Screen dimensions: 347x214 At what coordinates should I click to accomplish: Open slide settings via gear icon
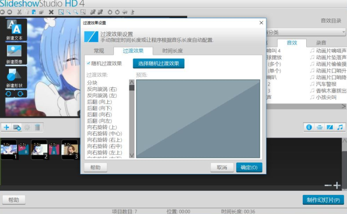[27, 127]
